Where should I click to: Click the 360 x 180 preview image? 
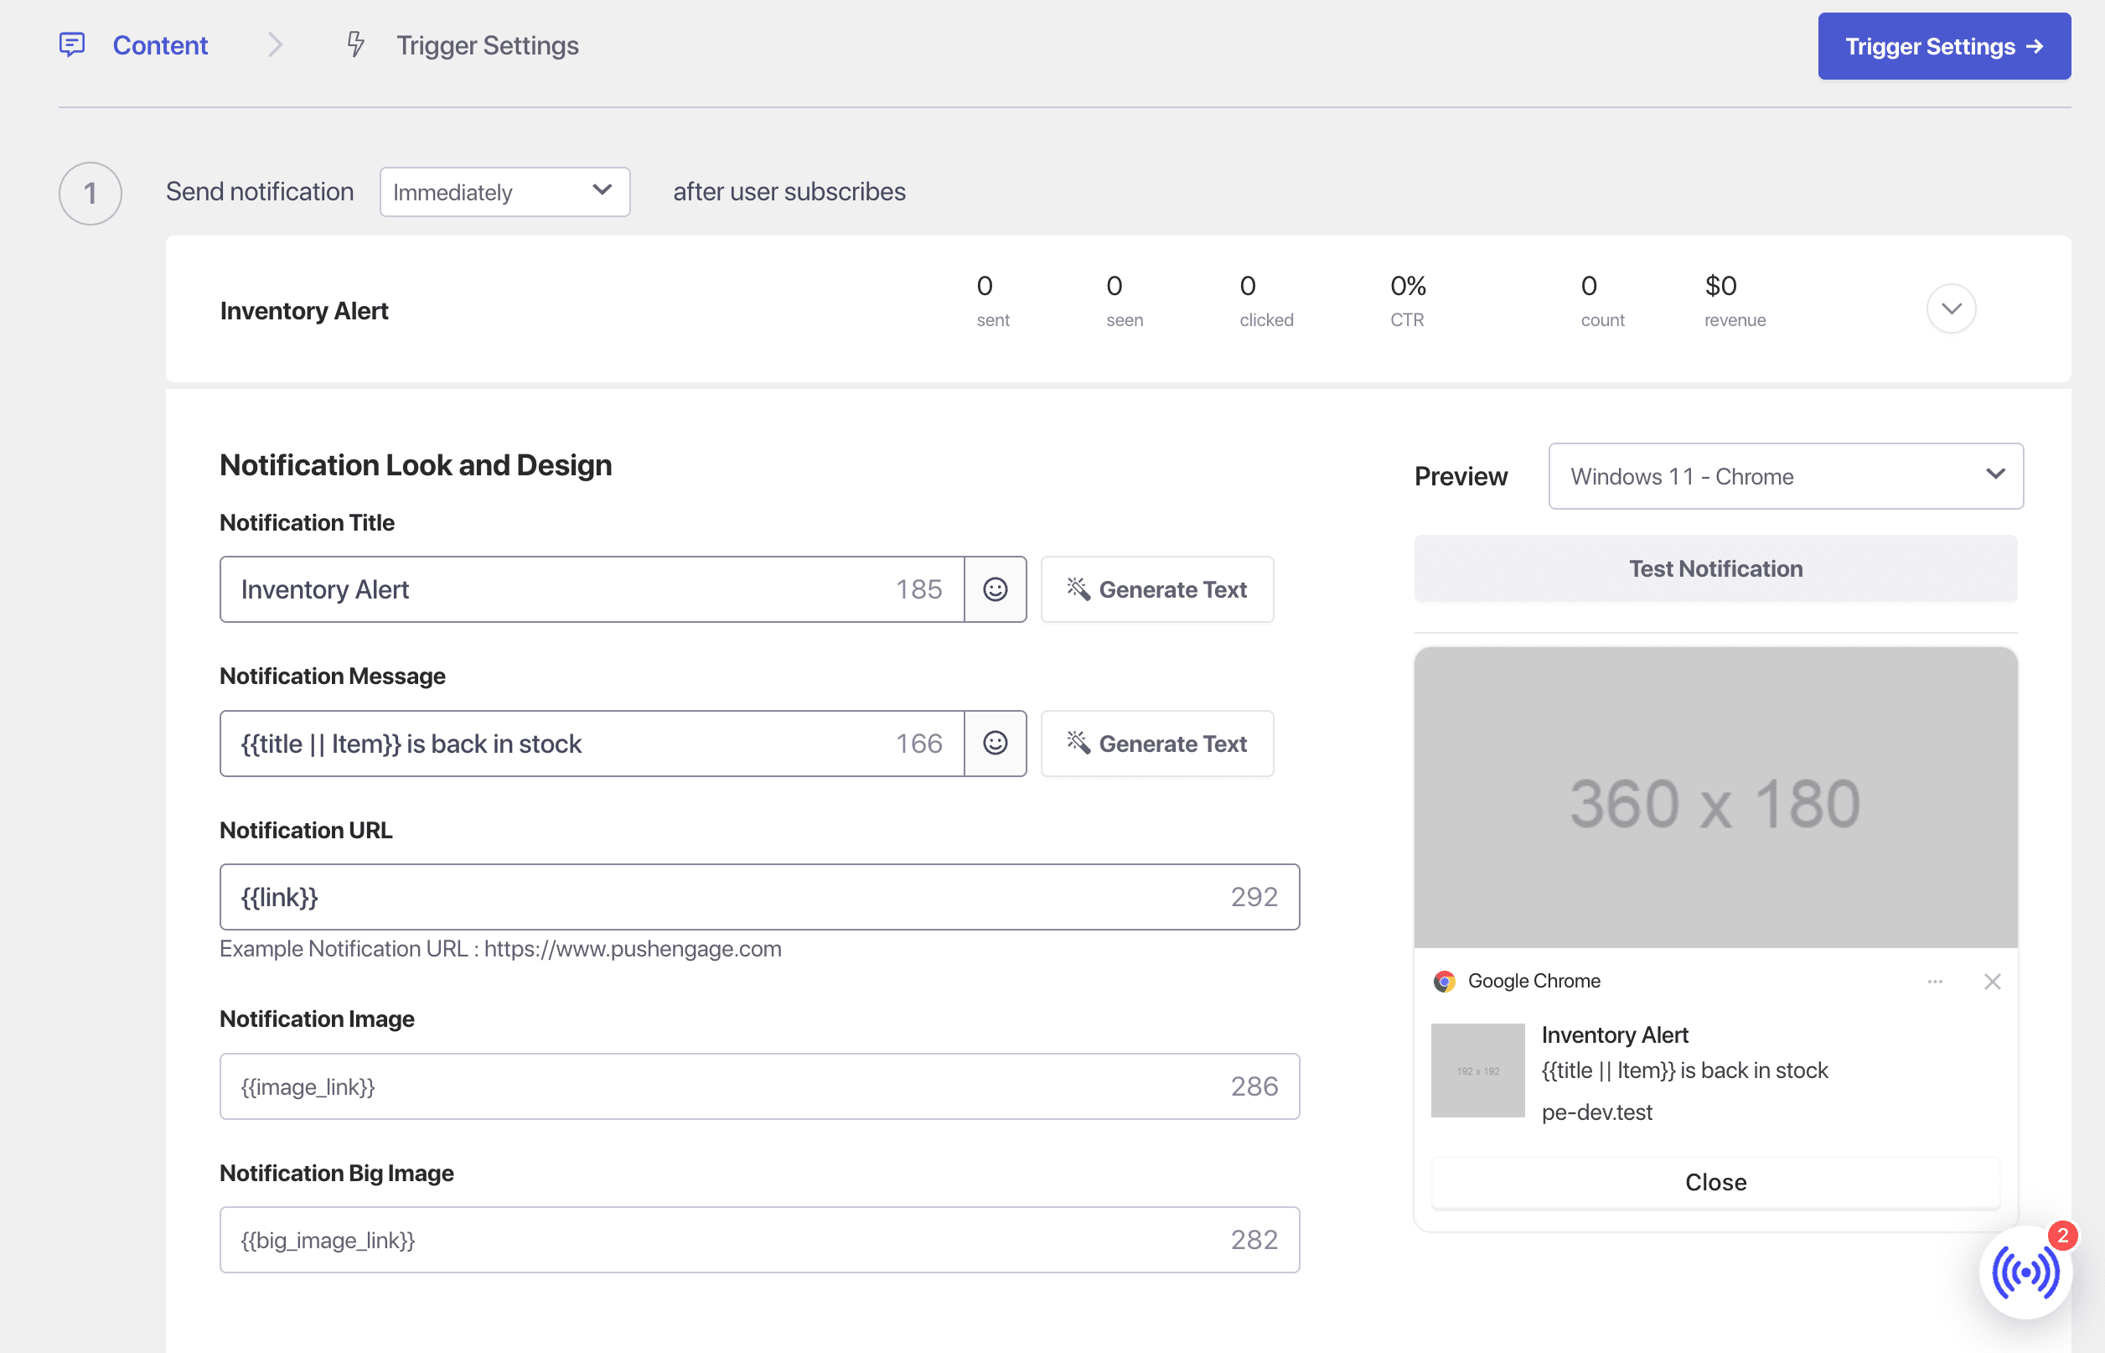pos(1715,798)
